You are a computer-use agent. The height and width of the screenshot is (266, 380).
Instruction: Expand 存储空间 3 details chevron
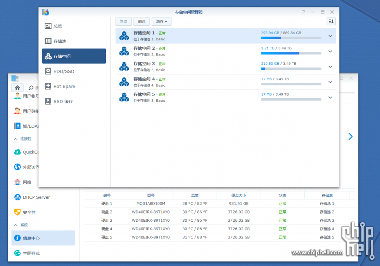pyautogui.click(x=330, y=66)
